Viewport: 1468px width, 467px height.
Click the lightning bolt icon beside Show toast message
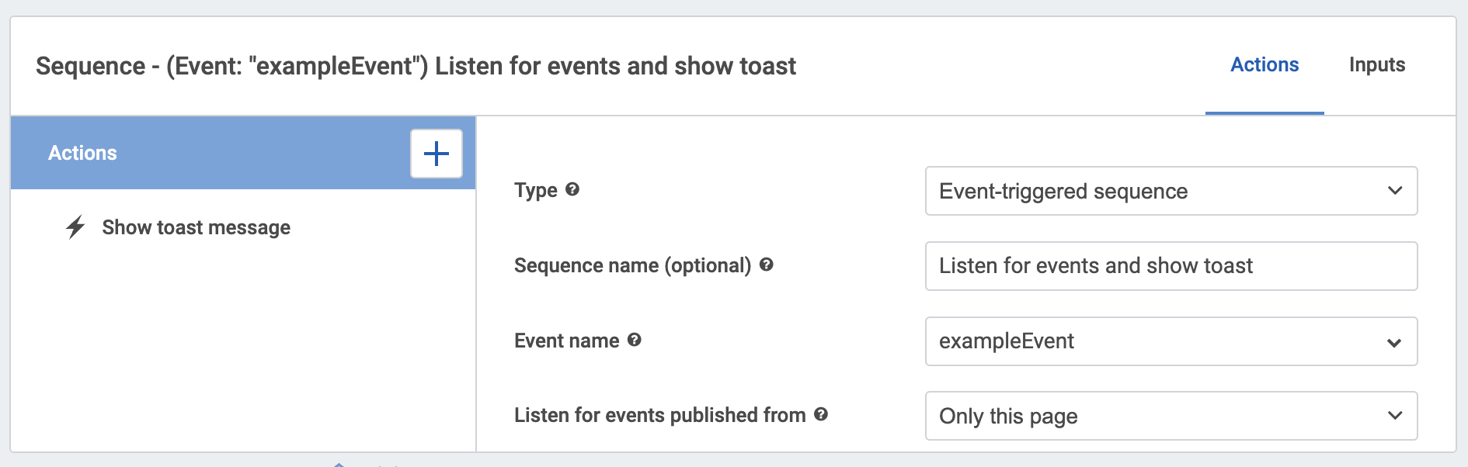click(x=75, y=227)
